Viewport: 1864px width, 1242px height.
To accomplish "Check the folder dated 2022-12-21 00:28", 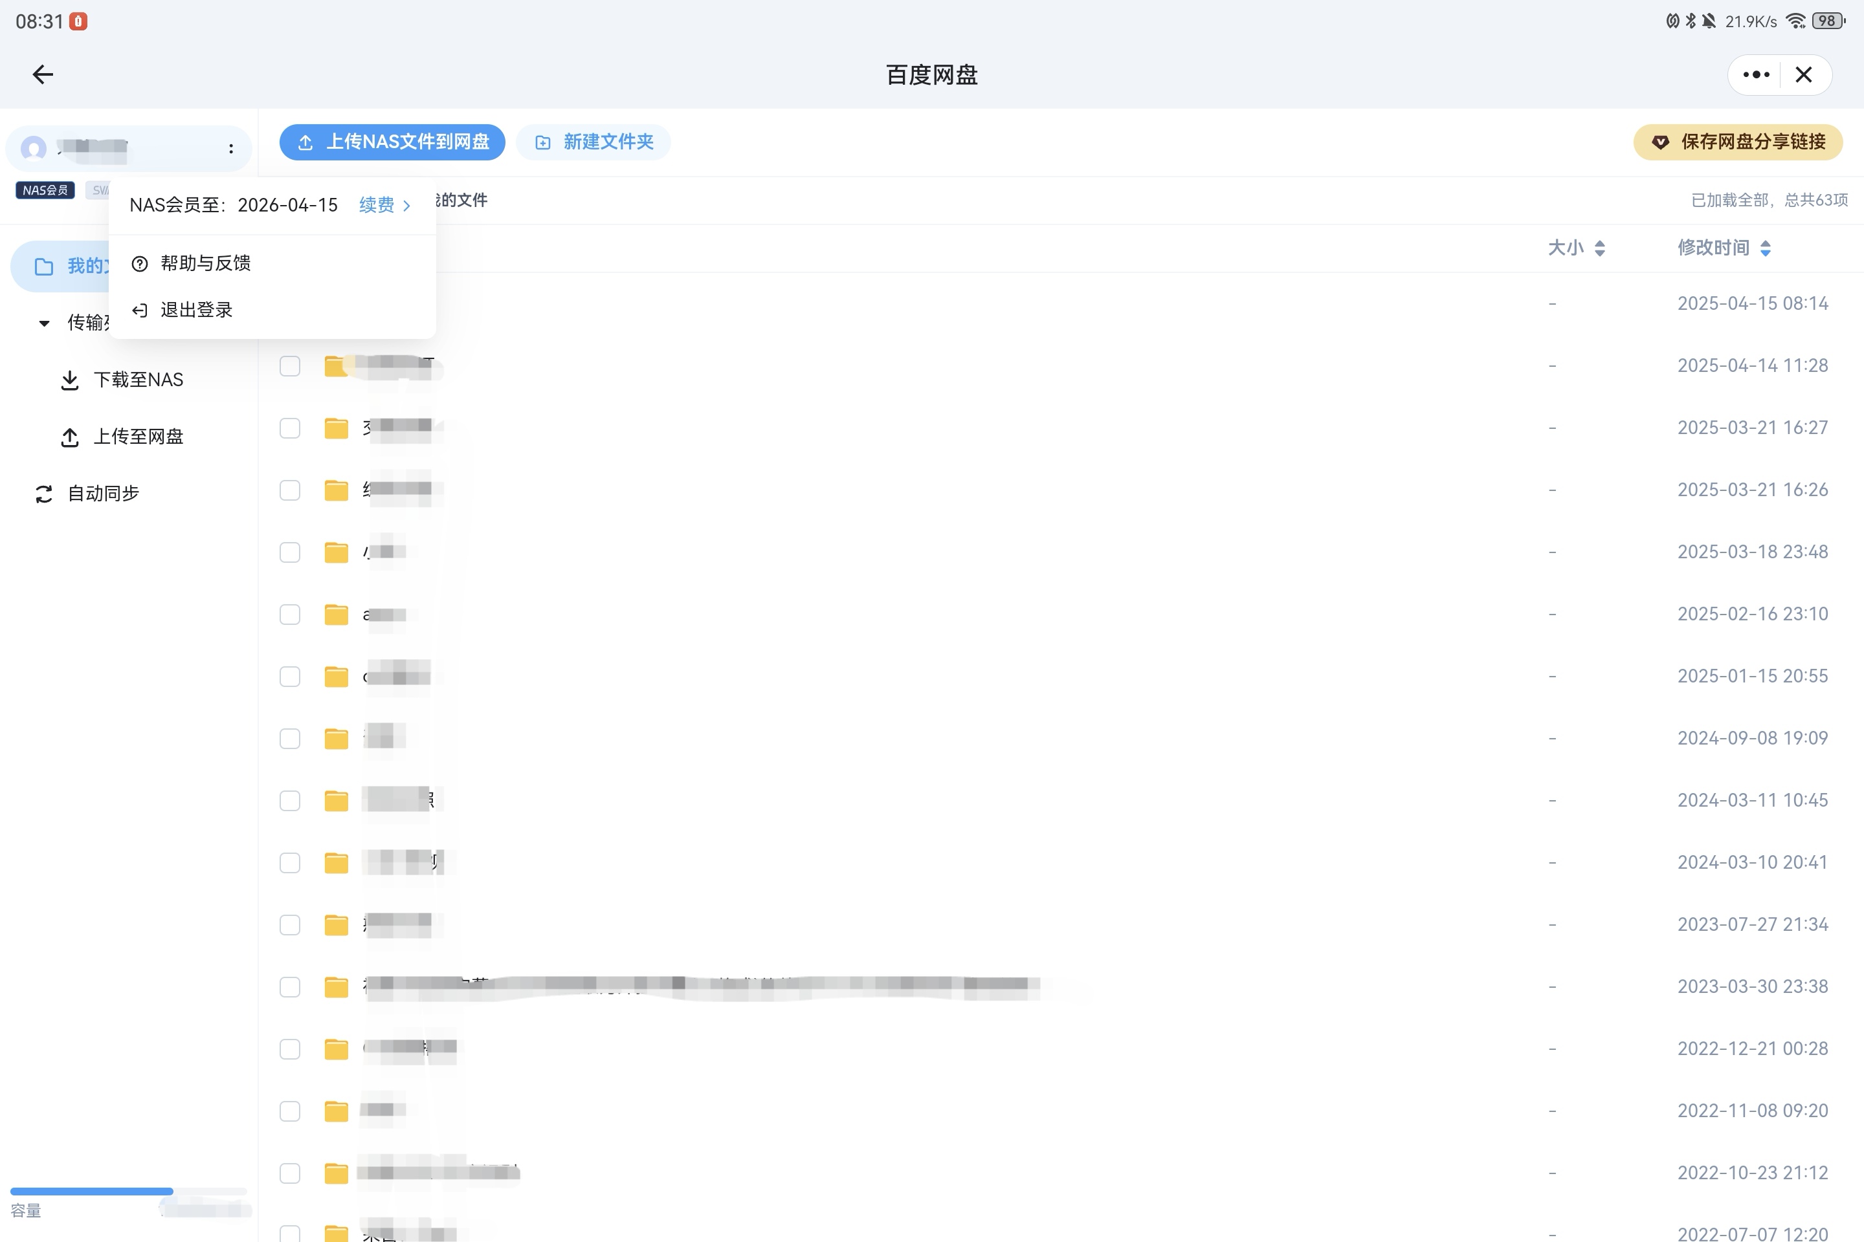I will click(290, 1049).
